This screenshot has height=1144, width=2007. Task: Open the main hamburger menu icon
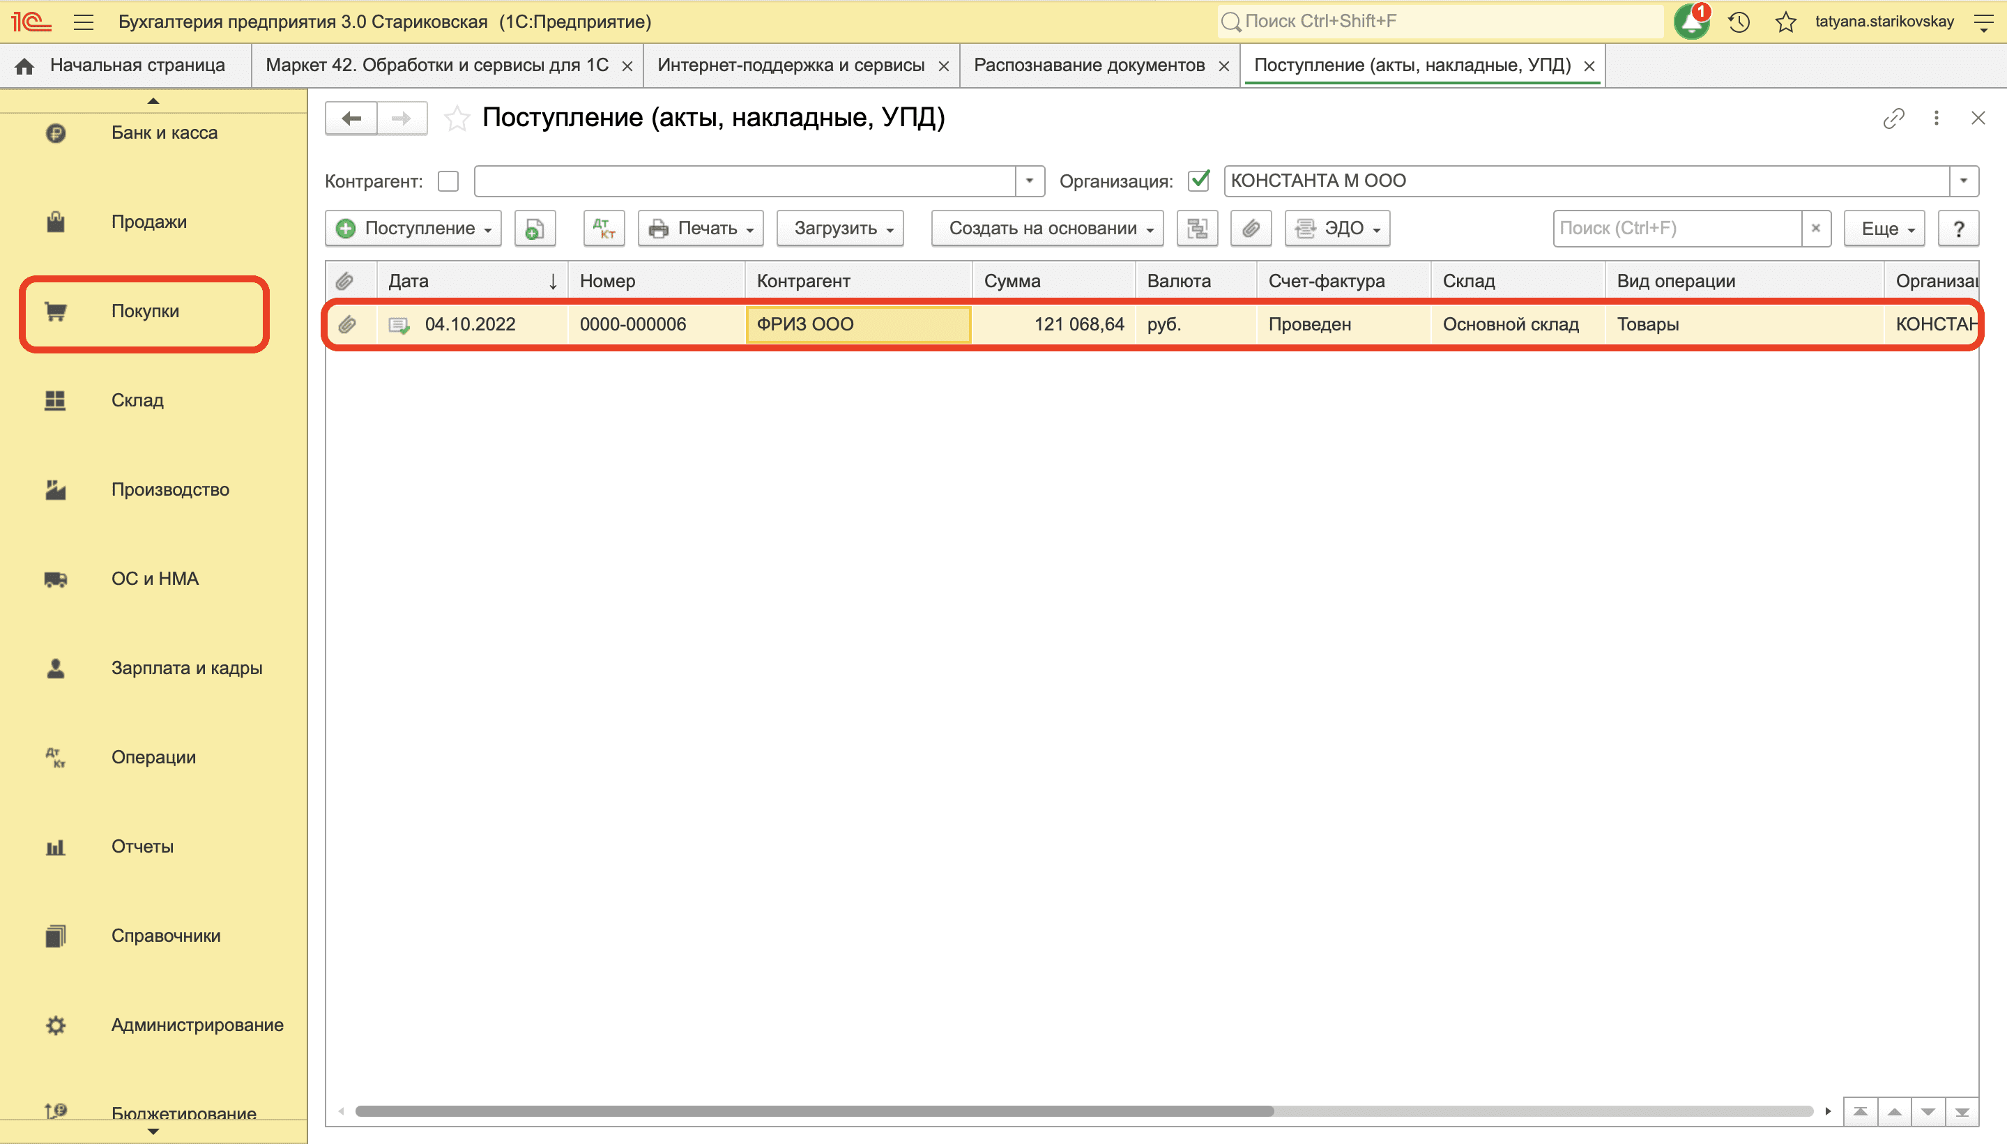84,22
